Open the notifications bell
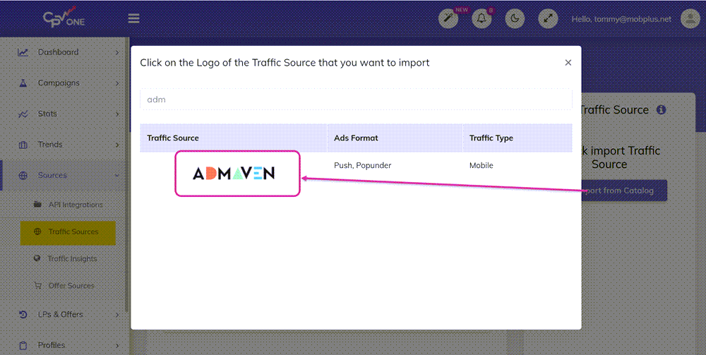Image resolution: width=706 pixels, height=355 pixels. coord(481,19)
